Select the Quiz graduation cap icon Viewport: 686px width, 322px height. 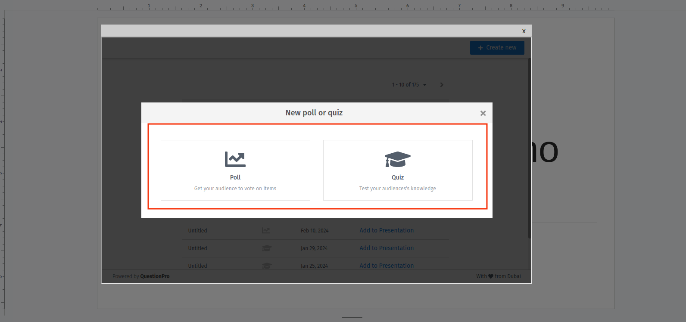point(398,159)
